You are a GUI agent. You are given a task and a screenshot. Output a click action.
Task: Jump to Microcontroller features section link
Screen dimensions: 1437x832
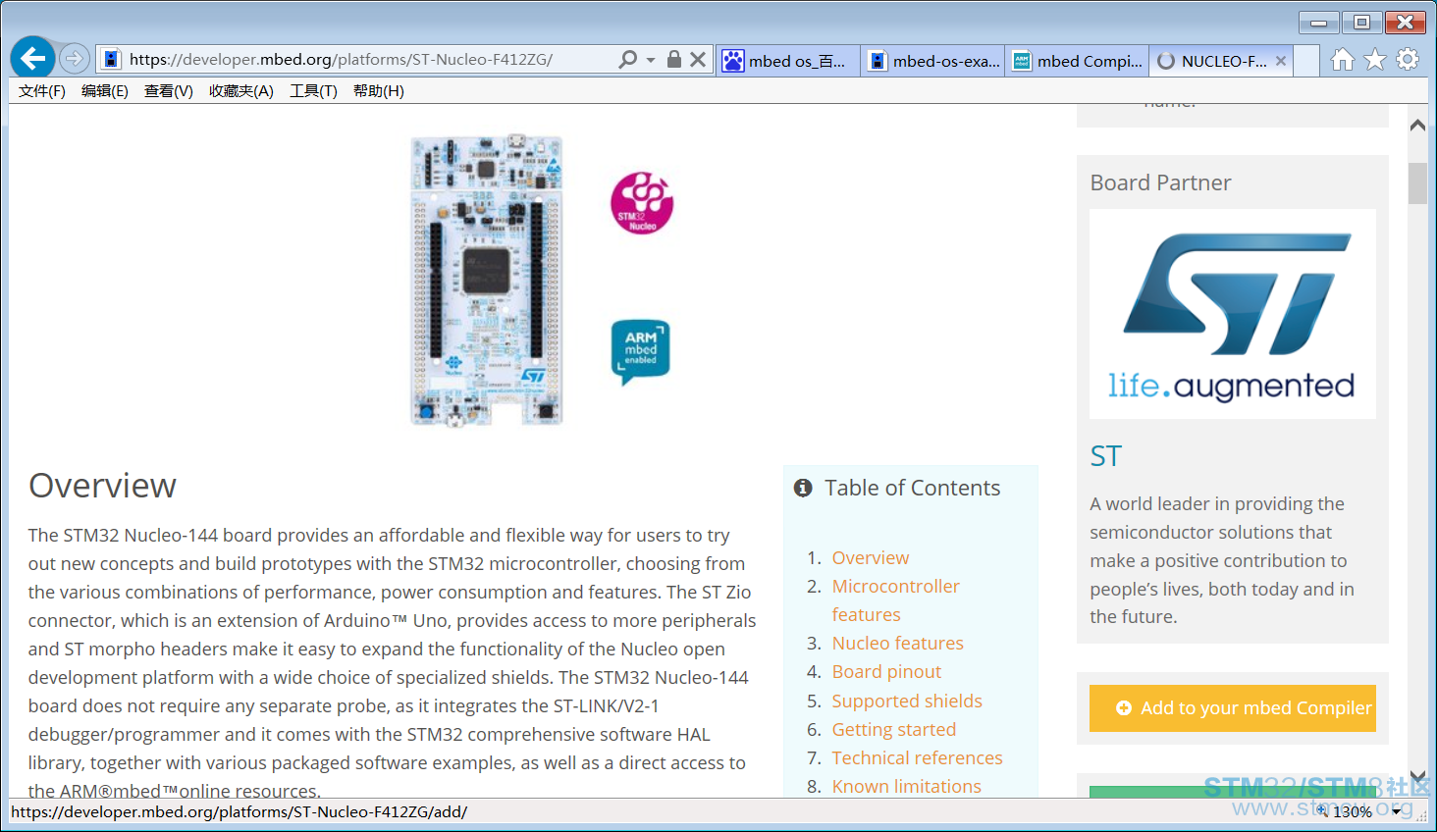coord(896,600)
